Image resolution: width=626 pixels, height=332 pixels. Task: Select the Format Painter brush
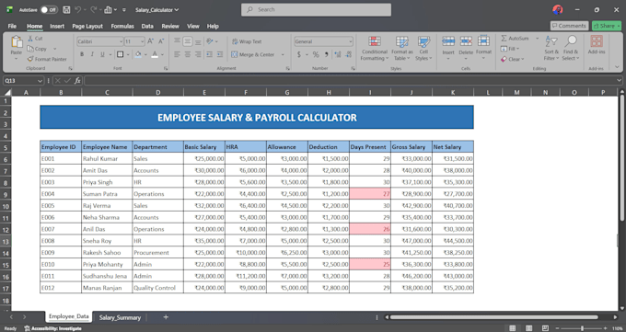click(x=30, y=59)
